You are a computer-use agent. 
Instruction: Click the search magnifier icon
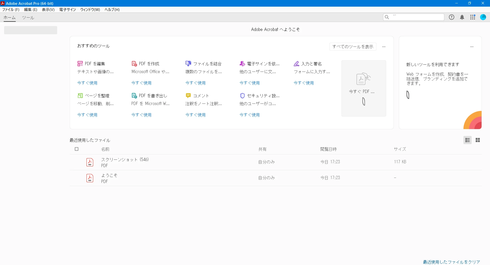(387, 17)
